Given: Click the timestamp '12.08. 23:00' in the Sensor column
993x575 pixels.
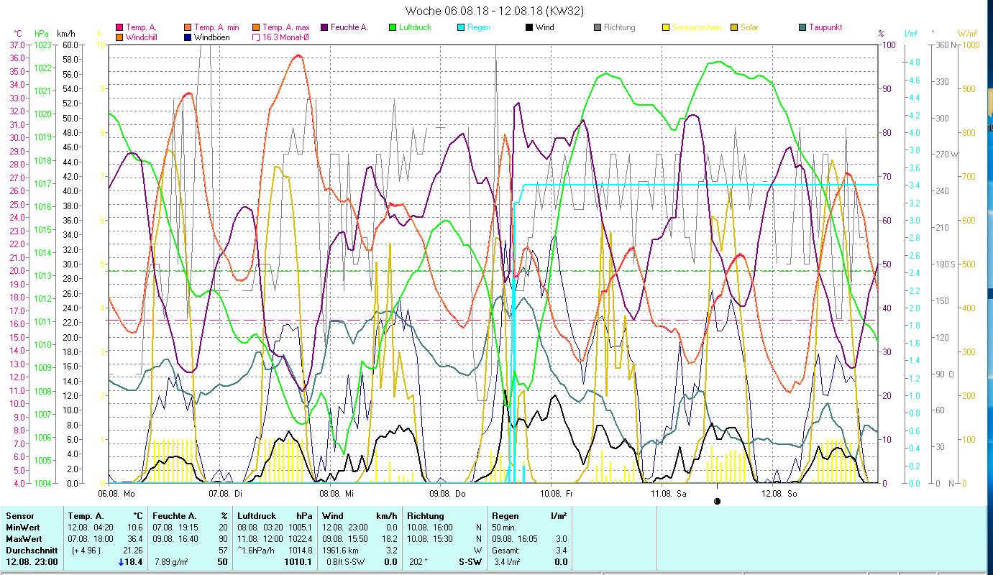Looking at the screenshot, I should click(32, 562).
